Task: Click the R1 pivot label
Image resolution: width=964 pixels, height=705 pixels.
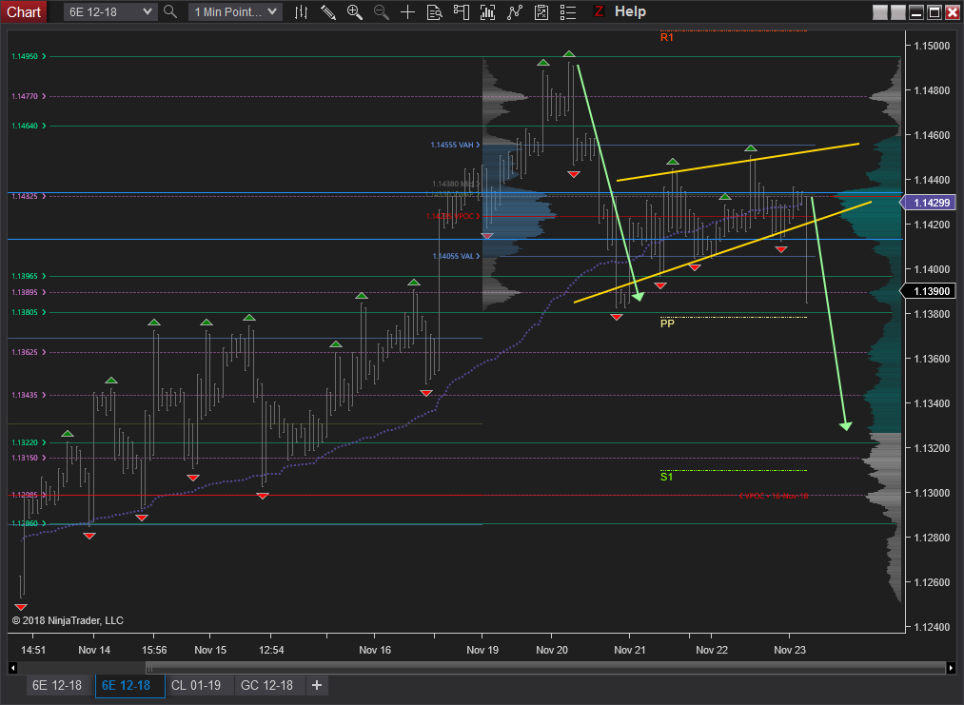Action: coord(666,37)
